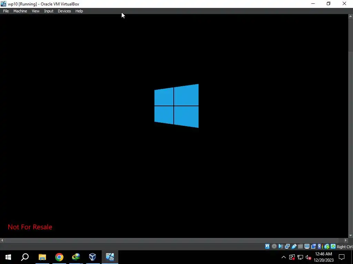The height and width of the screenshot is (264, 353).
Task: Click right arrow of horizontal scrollbar
Action: [346, 240]
